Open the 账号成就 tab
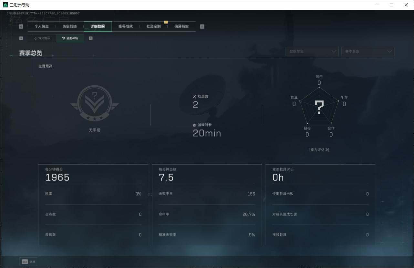Image resolution: width=414 pixels, height=268 pixels. [126, 26]
